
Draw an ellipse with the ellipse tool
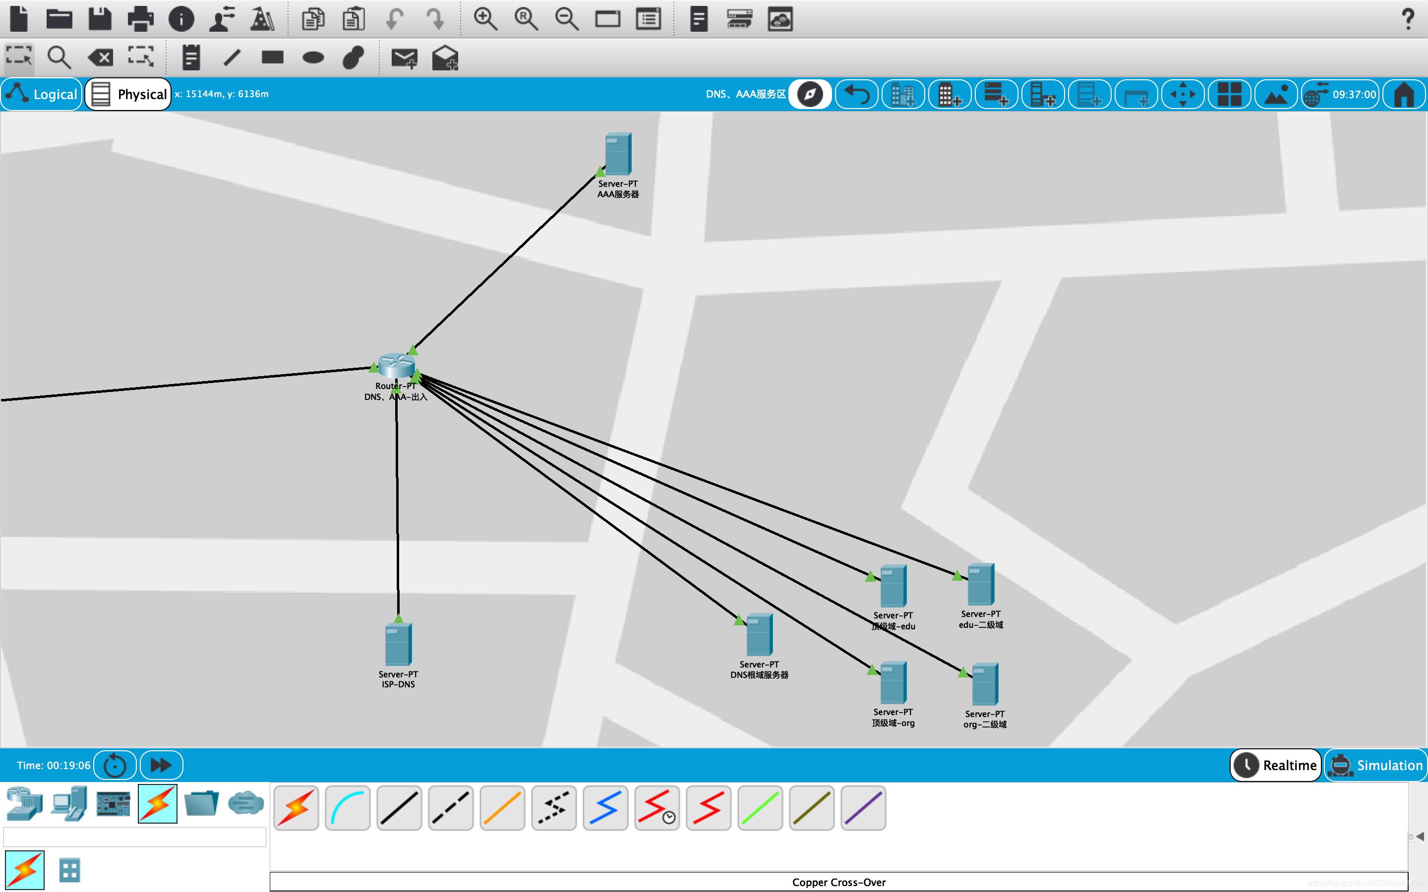[x=313, y=57]
